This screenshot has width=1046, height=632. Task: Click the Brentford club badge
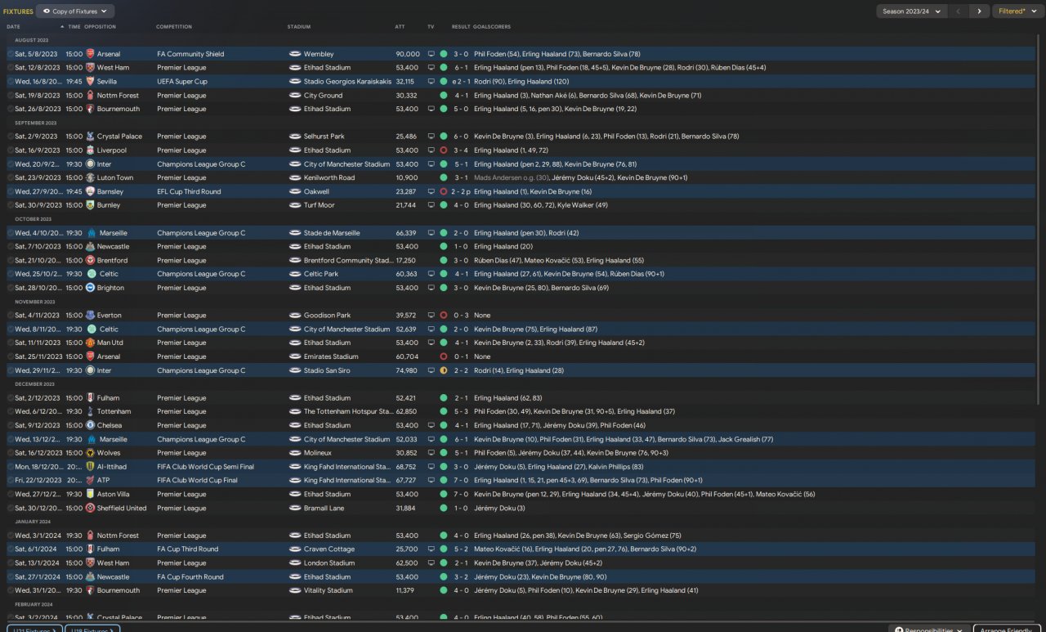coord(91,260)
